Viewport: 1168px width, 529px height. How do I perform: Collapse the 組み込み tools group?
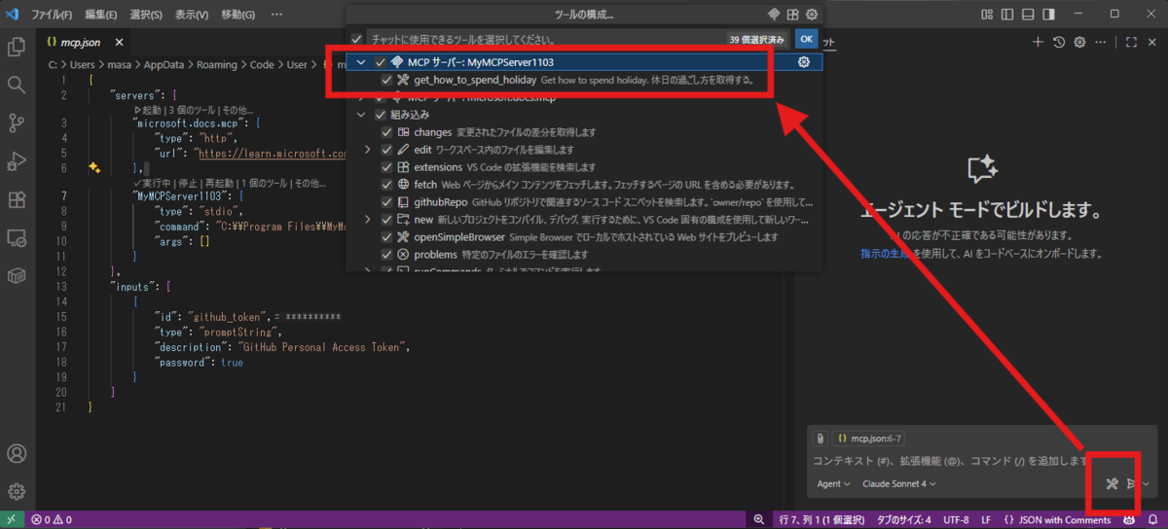coord(361,115)
